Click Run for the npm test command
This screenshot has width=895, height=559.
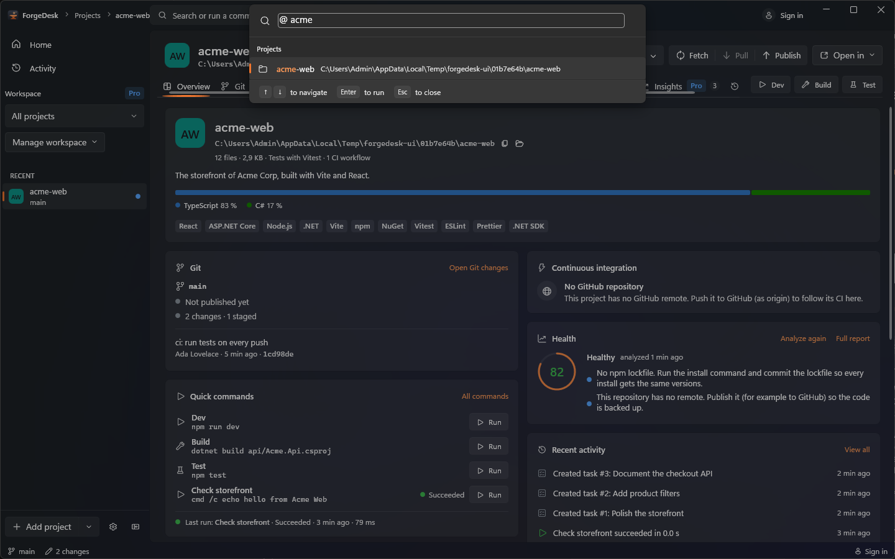489,471
